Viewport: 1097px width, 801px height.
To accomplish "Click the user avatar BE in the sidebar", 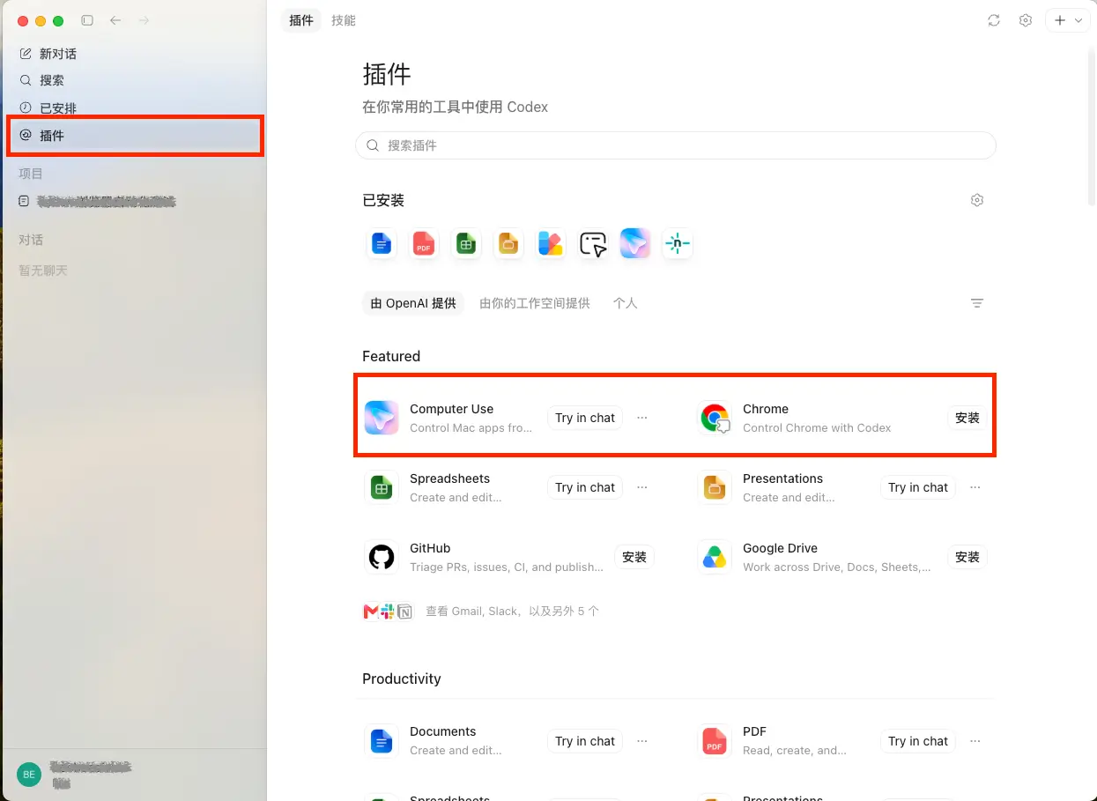I will (29, 775).
